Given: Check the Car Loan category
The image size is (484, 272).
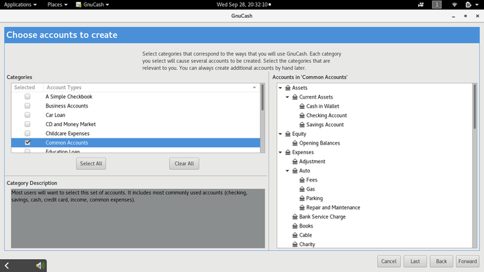Looking at the screenshot, I should 27,115.
